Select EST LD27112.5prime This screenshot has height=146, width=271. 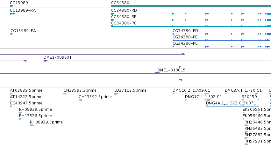click(130, 90)
